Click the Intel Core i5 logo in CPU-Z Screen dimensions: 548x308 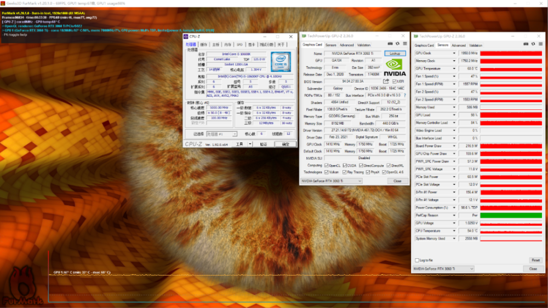pos(281,62)
